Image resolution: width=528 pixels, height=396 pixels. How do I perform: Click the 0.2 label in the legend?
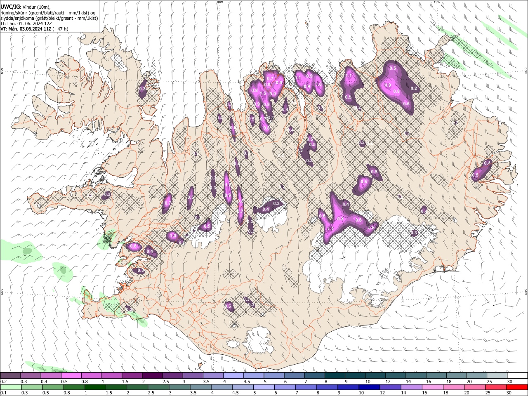click(3, 382)
